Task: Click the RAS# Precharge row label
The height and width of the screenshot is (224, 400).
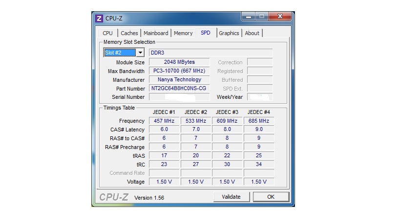Action: (125, 147)
